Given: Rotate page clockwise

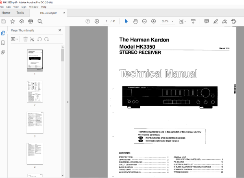Looking at the screenshot, I should 46,39.
